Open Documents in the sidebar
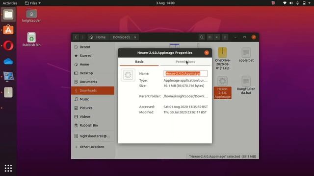This screenshot has height=176, width=314. (x=93, y=82)
